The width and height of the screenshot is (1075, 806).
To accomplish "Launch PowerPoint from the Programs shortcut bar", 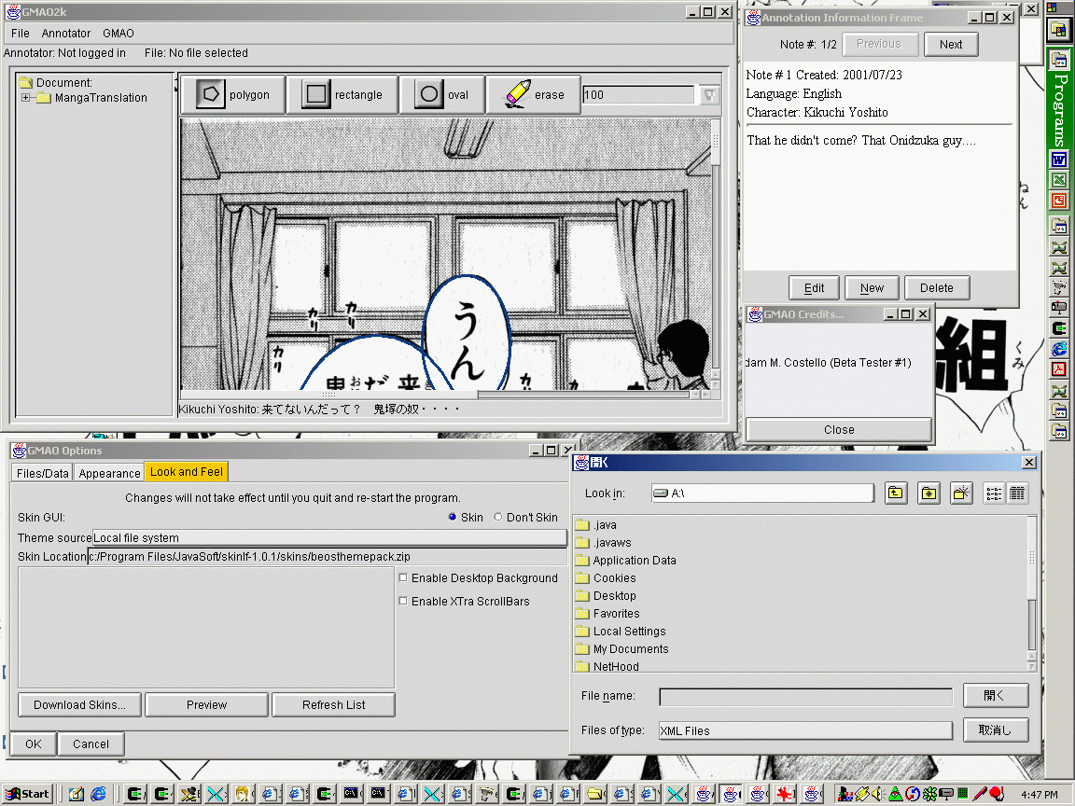I will point(1059,201).
